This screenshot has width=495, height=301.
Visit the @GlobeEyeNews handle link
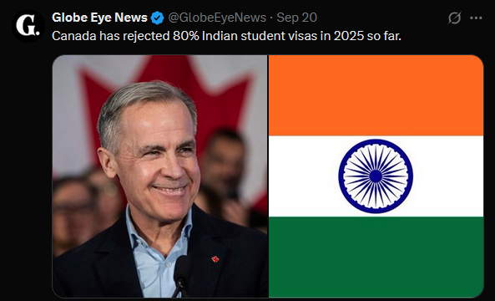tap(217, 18)
